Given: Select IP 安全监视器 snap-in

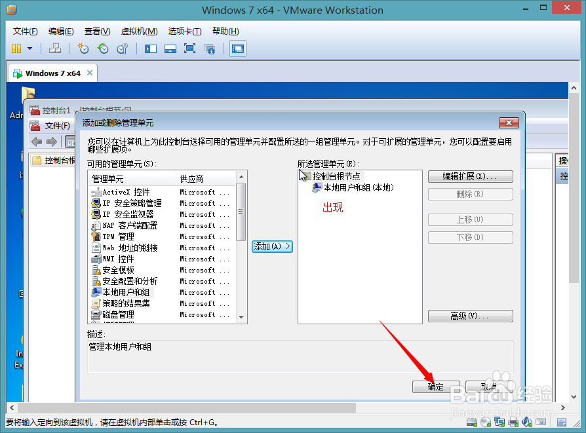Looking at the screenshot, I should pos(162,214).
